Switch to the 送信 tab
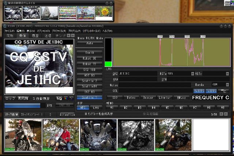This screenshot has height=156, width=234. click(48, 36)
